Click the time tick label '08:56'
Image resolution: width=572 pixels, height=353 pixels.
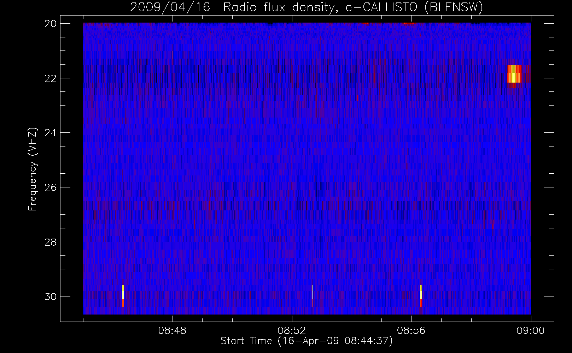(x=411, y=331)
